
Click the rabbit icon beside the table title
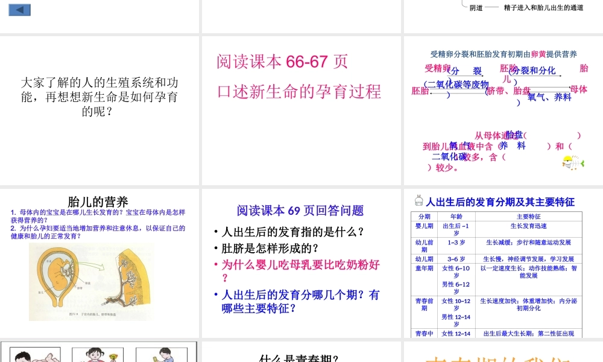pos(419,201)
